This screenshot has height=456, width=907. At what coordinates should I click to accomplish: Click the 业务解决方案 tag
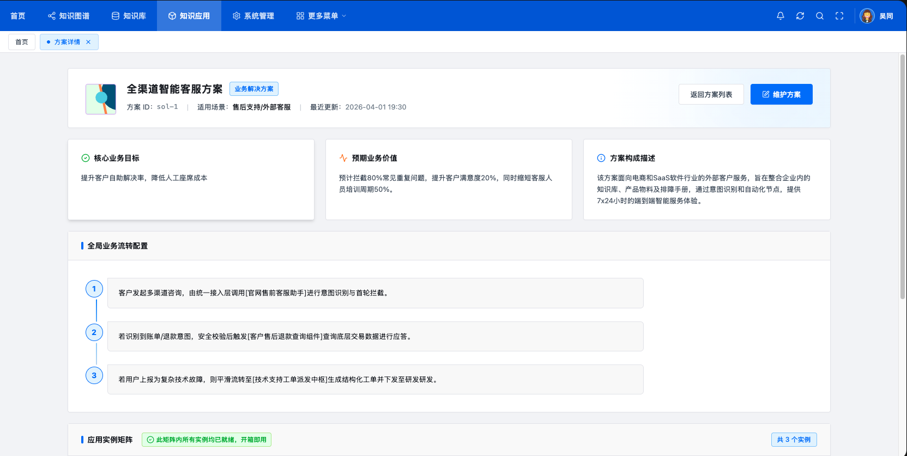(254, 89)
